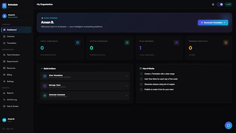The width and height of the screenshot is (236, 133).
Task: Click 'Publish to make it live' step
Action: [159, 90]
